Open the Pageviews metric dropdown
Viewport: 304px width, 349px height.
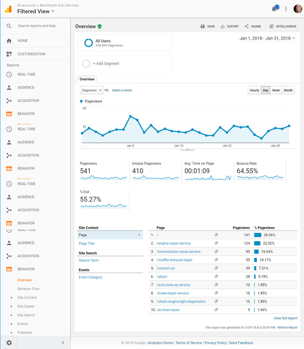pyautogui.click(x=92, y=90)
